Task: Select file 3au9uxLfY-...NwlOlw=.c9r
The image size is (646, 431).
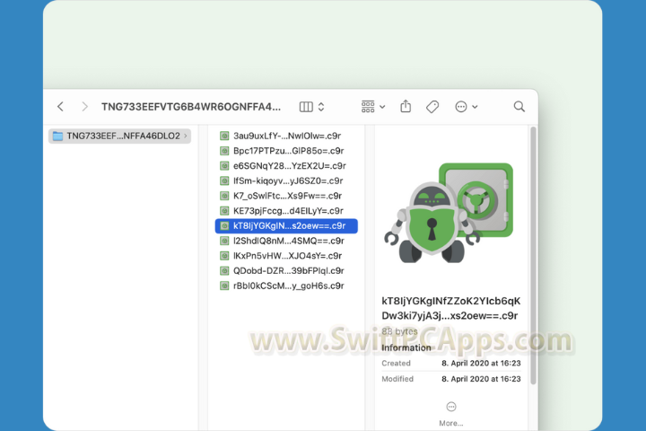Action: pos(286,136)
